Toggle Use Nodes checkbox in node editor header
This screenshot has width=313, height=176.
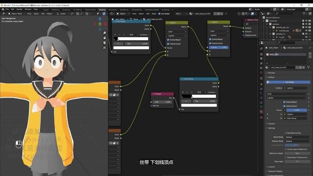pos(159,14)
